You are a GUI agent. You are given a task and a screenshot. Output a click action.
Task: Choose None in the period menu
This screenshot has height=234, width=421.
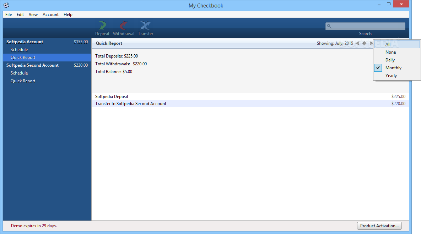click(x=397, y=52)
